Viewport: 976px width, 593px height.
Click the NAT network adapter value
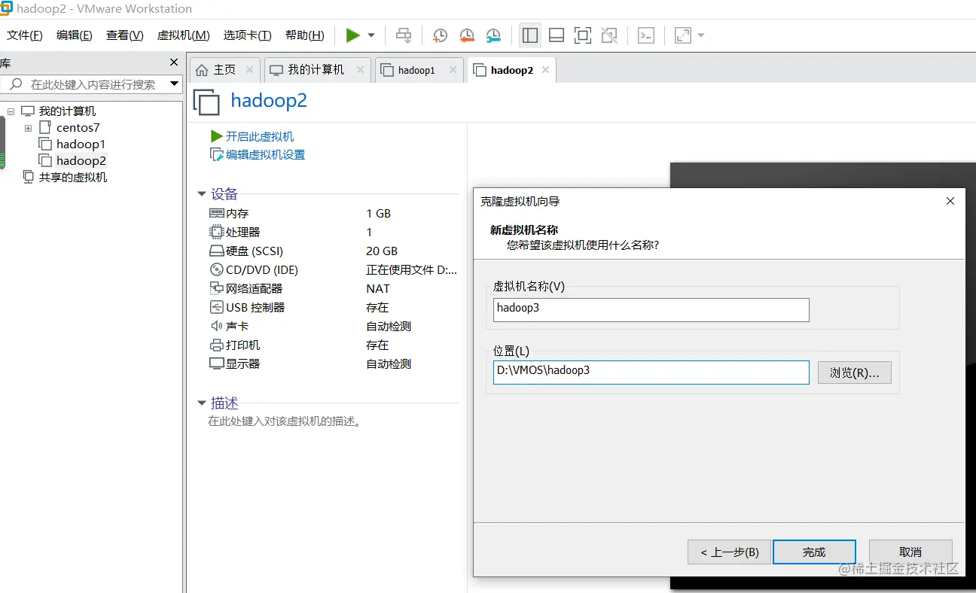[378, 289]
